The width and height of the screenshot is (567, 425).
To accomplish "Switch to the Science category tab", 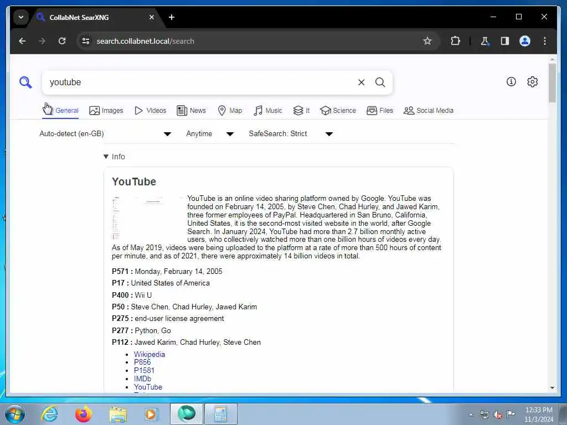I will 338,111.
